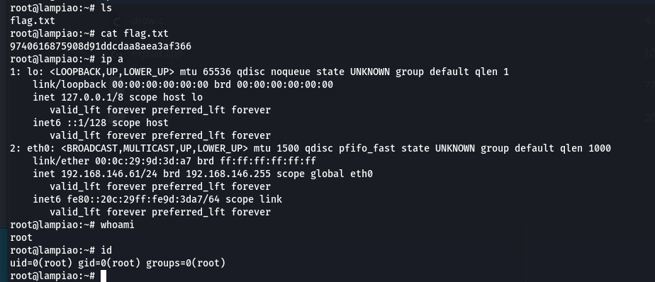Click the BROADCAST,MULTICAST,UP,LOWER_UP flags text
The height and width of the screenshot is (282, 655).
click(155, 148)
